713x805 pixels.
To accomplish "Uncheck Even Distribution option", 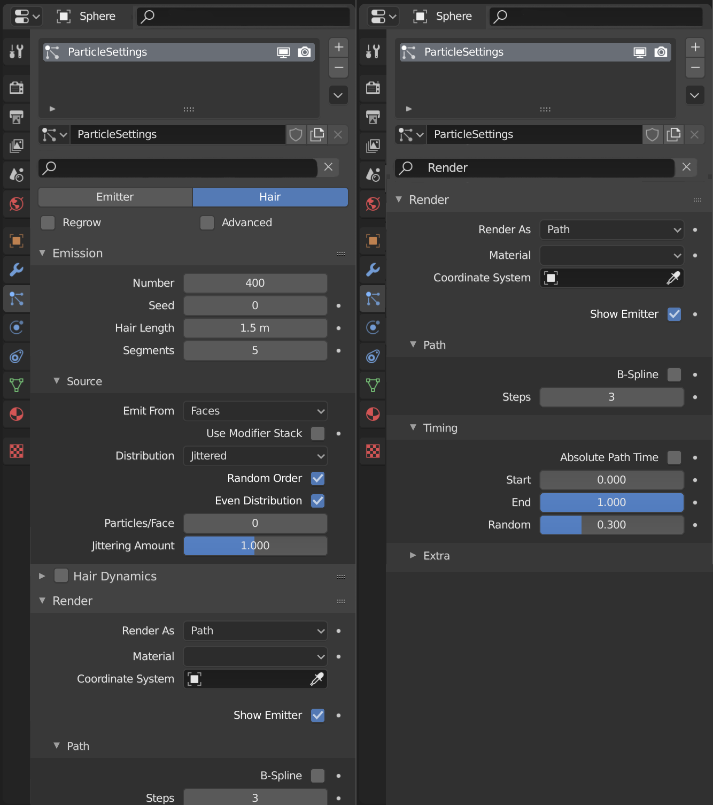I will 318,501.
